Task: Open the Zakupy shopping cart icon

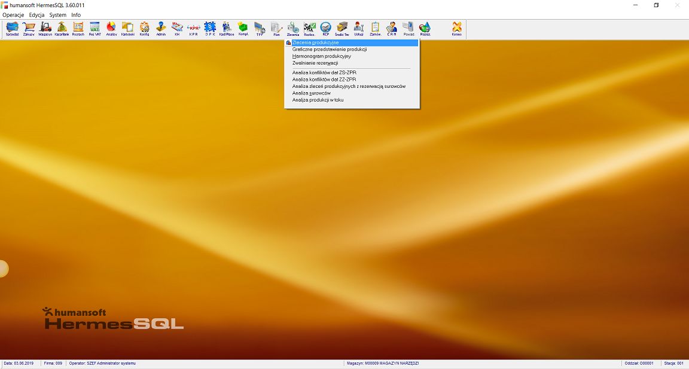Action: tap(29, 29)
